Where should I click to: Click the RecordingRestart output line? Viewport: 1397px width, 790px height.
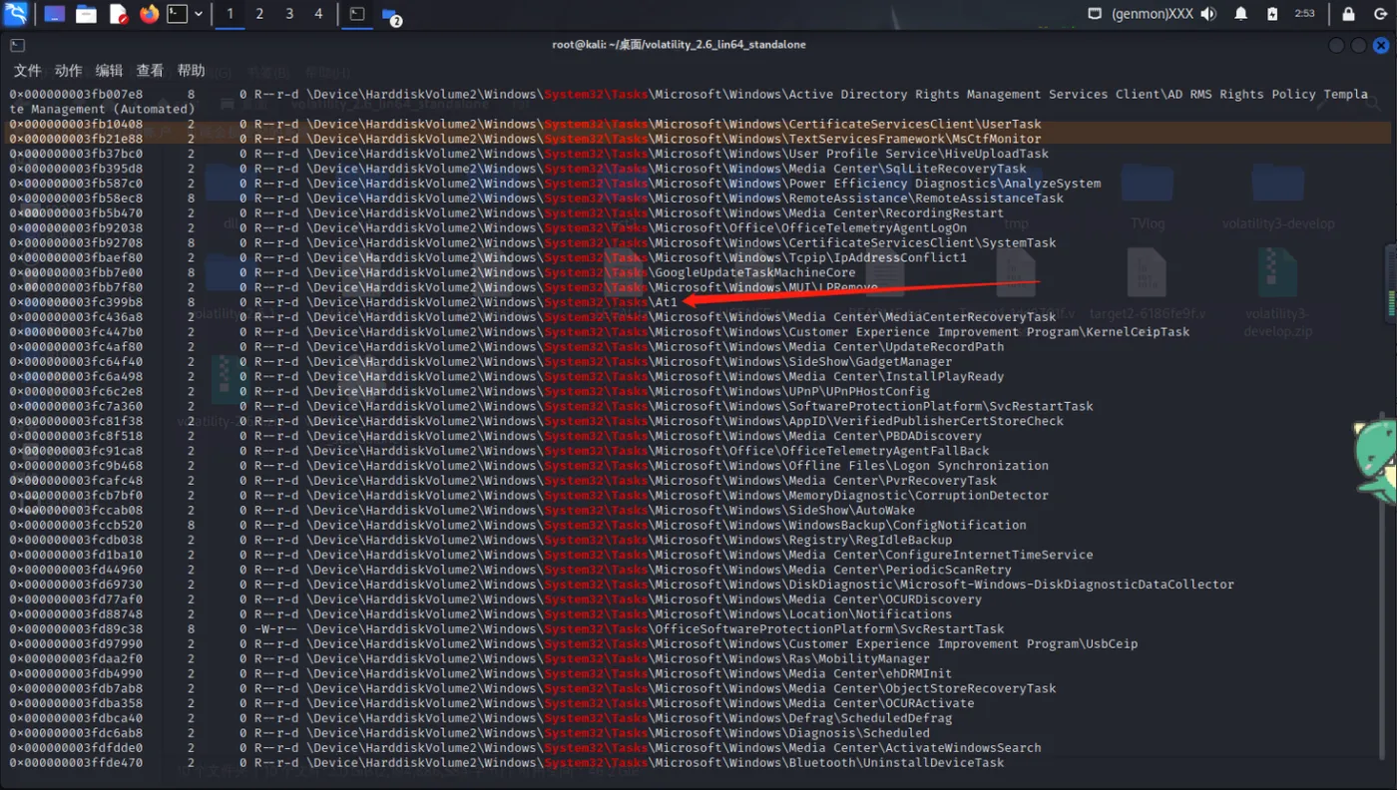click(x=507, y=212)
